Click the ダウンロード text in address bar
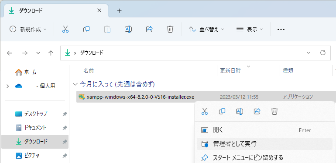 coord(92,53)
